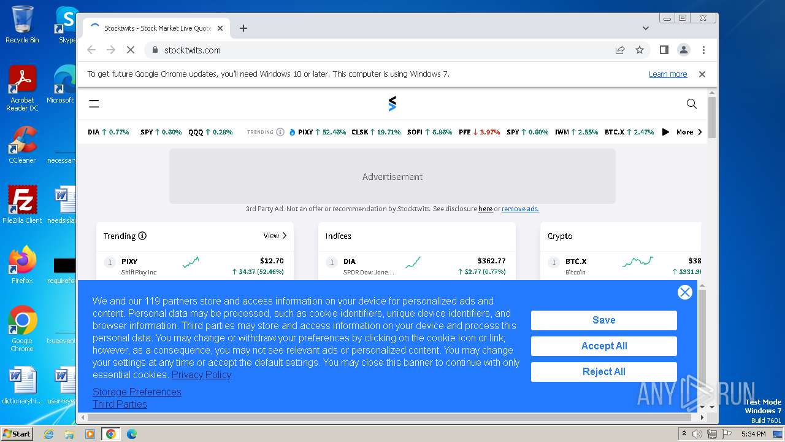Click PIXY 52.46% in ticker bar
Screen dimensions: 785x442
(322, 132)
